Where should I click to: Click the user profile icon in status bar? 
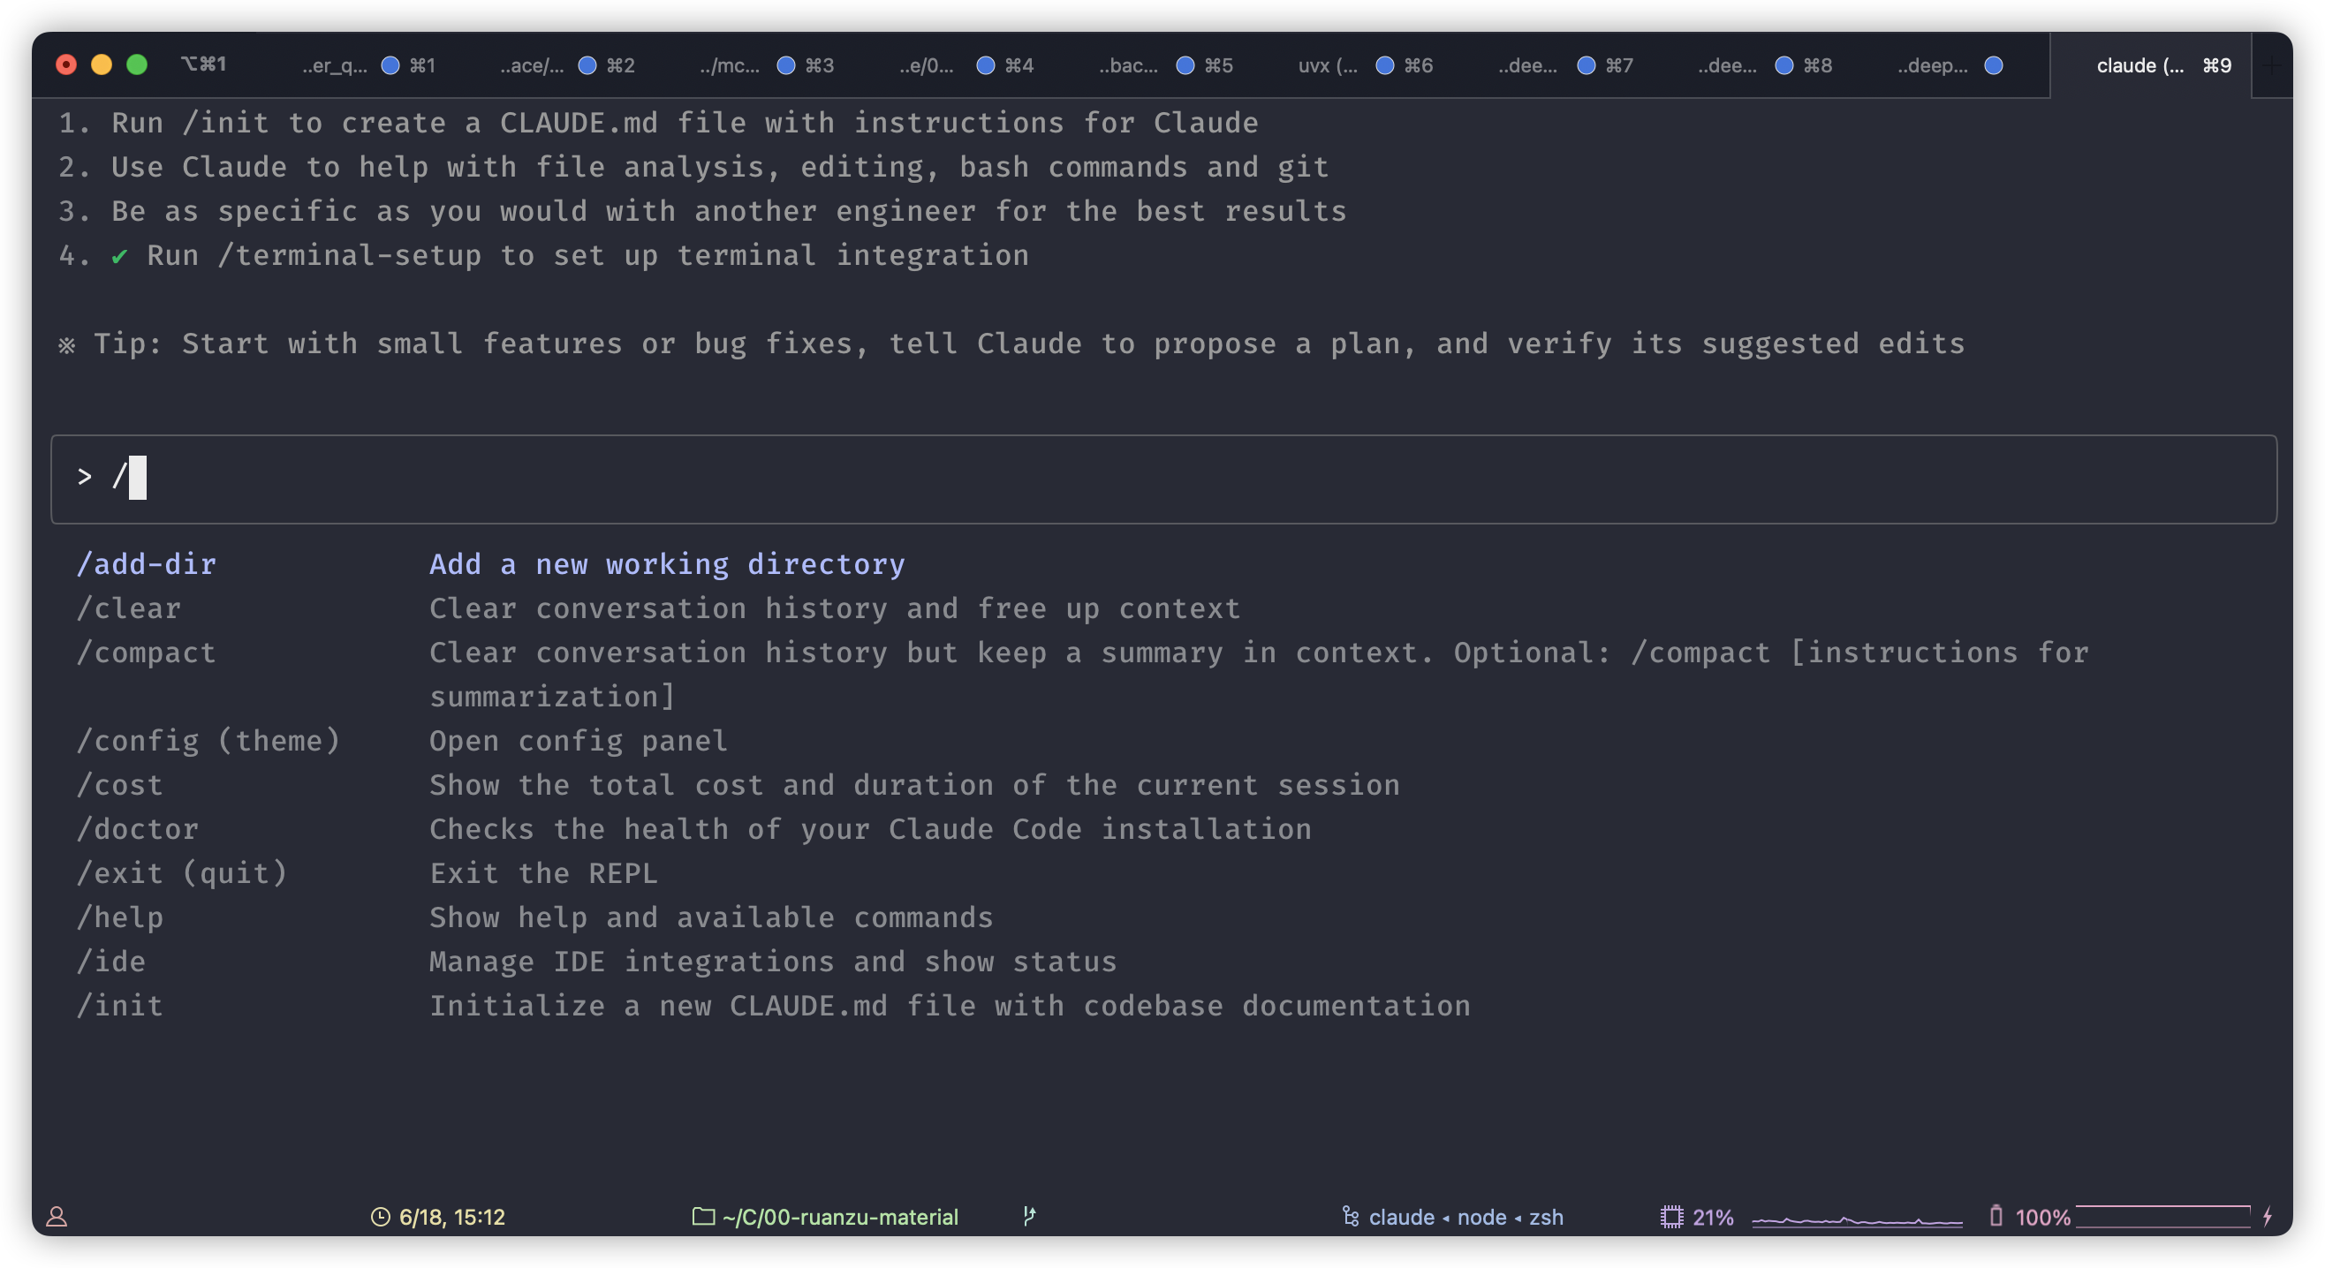click(56, 1217)
